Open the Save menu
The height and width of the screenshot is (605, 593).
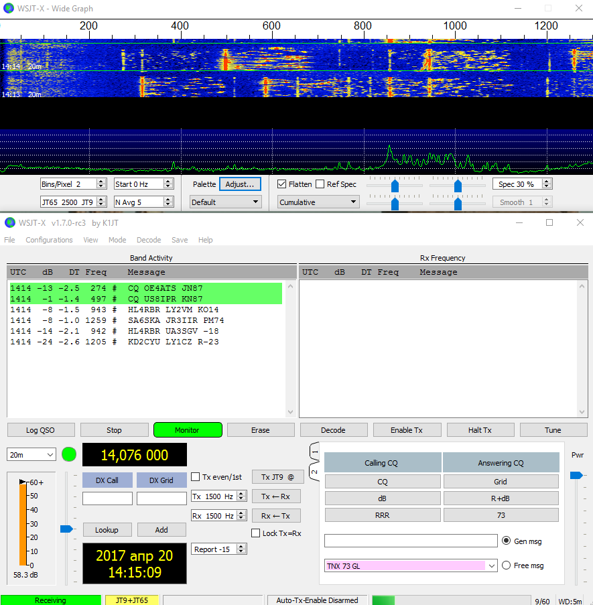coord(180,240)
